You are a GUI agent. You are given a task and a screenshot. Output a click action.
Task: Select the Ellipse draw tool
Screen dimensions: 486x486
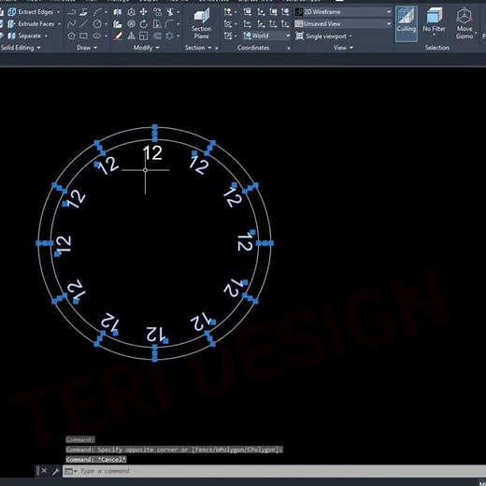[97, 36]
